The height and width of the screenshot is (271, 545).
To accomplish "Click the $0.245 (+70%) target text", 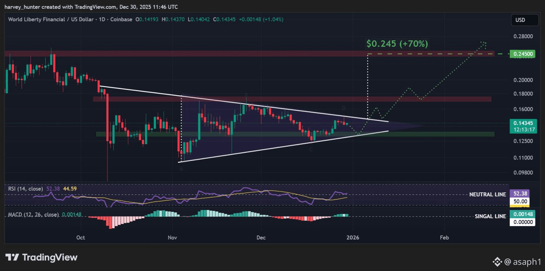I will pos(397,44).
